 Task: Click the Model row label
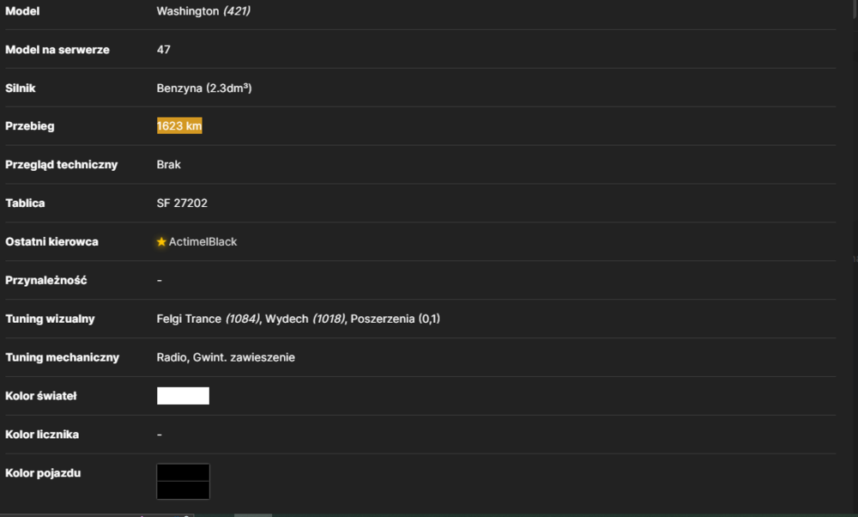22,11
